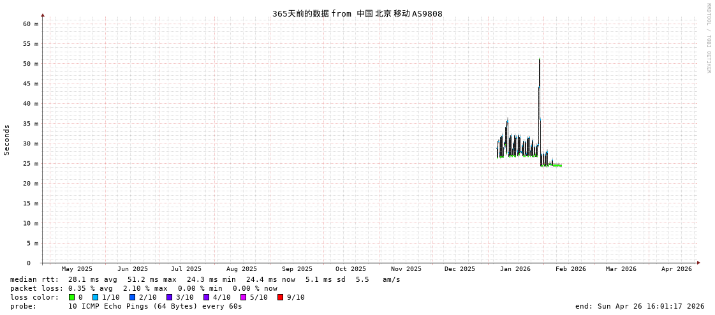Viewport: 715px width, 315px height.
Task: Click the 60 m y-axis tick label
Action: pyautogui.click(x=31, y=24)
